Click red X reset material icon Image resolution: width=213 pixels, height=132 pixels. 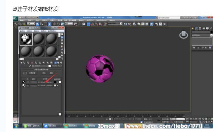[x=32, y=63]
